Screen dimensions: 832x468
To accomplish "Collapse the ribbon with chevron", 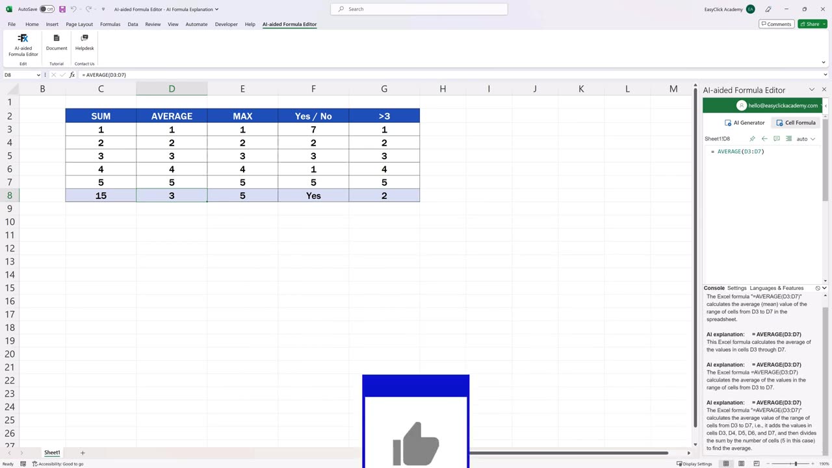I will point(824,62).
